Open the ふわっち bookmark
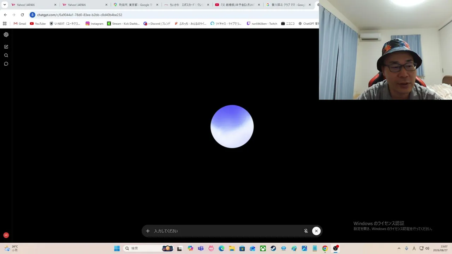 (190, 24)
